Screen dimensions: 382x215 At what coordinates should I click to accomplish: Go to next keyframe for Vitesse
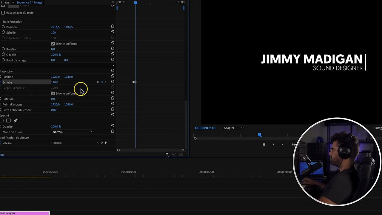[x=106, y=143]
